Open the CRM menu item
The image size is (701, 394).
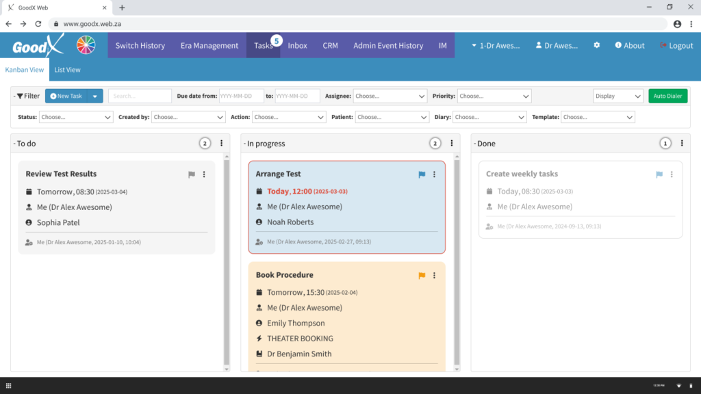pyautogui.click(x=331, y=45)
